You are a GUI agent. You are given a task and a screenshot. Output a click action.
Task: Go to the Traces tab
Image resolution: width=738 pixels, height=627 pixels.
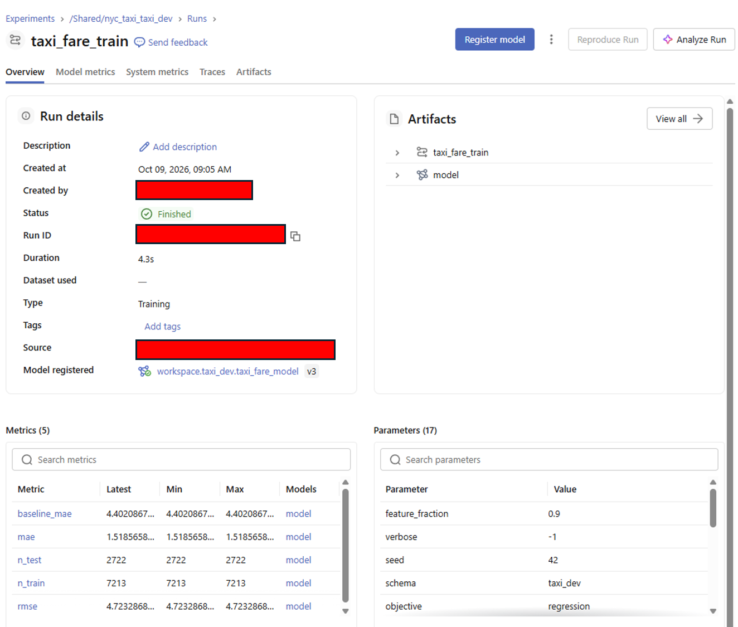[212, 72]
